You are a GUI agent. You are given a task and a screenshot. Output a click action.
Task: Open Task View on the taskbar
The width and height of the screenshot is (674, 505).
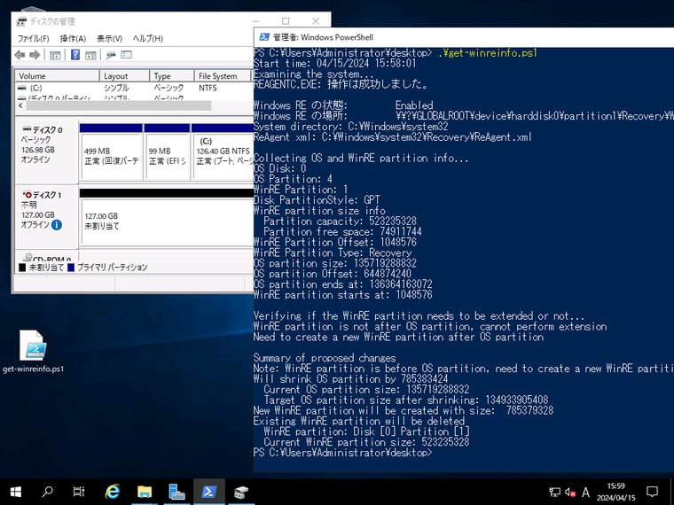pos(79,491)
